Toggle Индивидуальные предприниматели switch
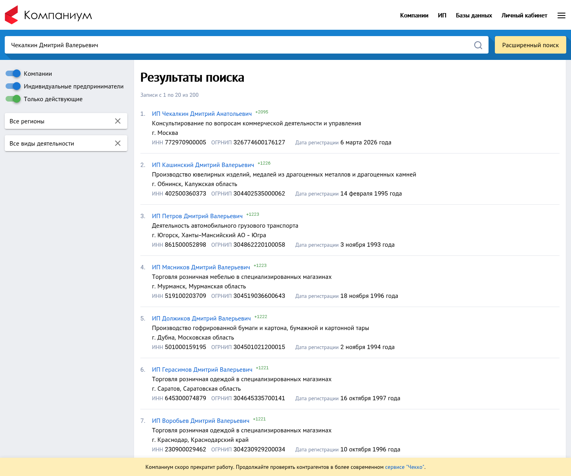 coord(13,86)
